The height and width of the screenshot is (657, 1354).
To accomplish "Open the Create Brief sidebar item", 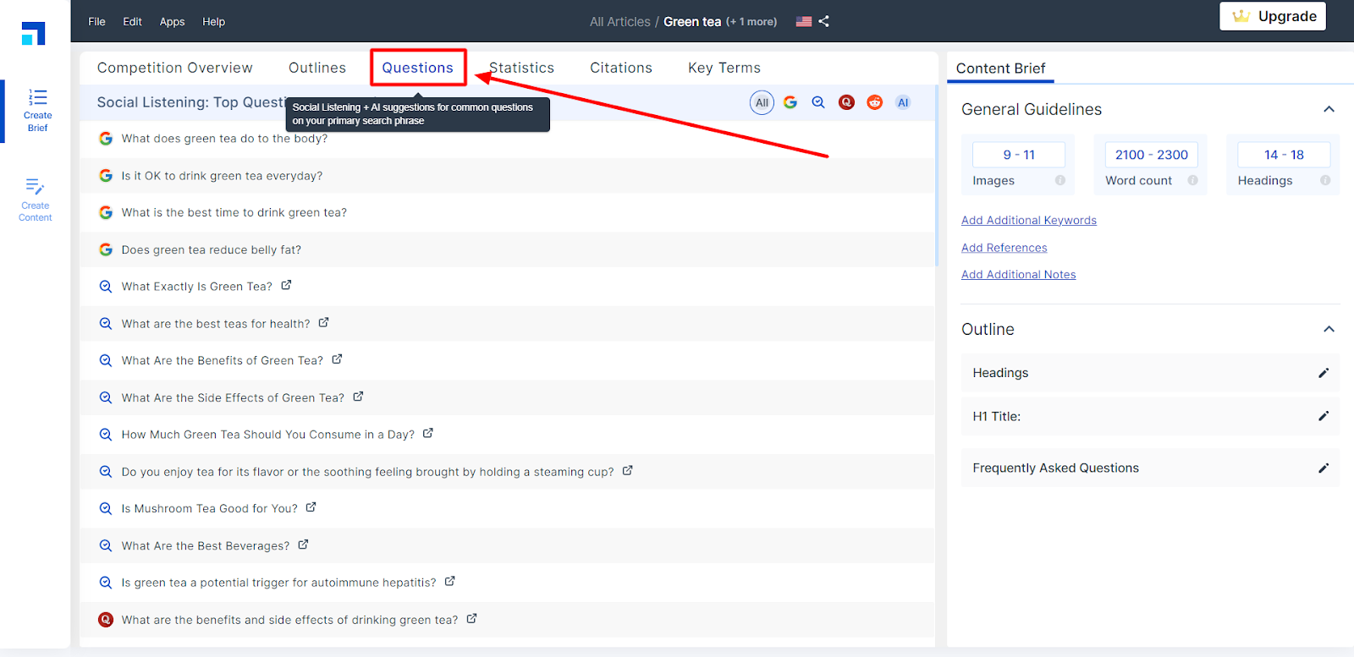I will click(x=37, y=111).
